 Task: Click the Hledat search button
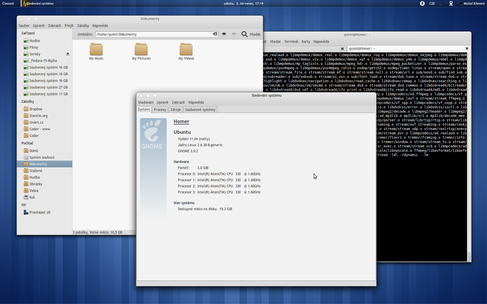tap(251, 34)
